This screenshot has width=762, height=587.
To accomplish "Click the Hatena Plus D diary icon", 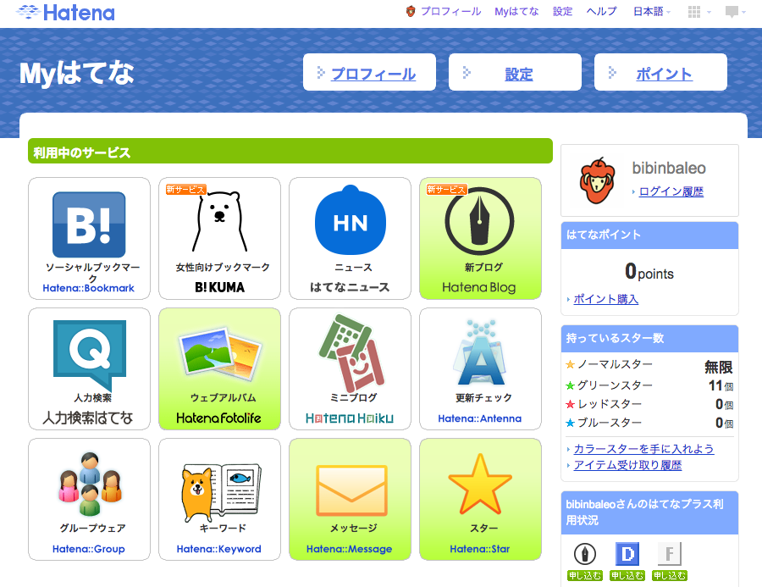I will tap(627, 553).
